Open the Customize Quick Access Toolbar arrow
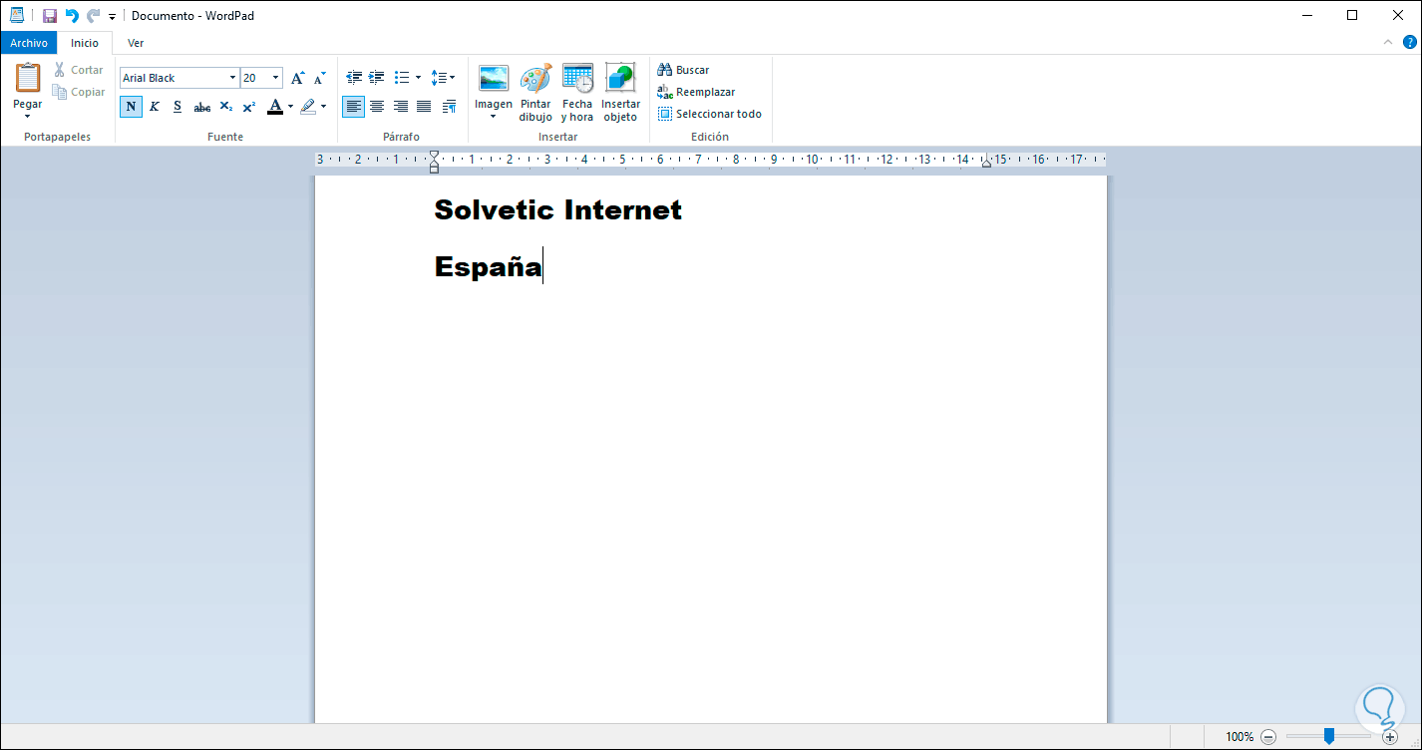The width and height of the screenshot is (1422, 750). coord(112,17)
